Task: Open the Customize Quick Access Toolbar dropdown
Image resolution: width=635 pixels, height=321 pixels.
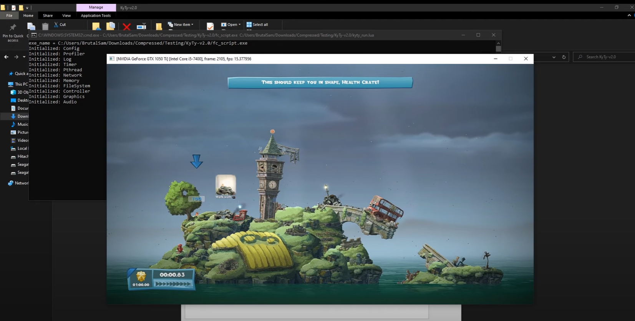Action: tap(27, 8)
